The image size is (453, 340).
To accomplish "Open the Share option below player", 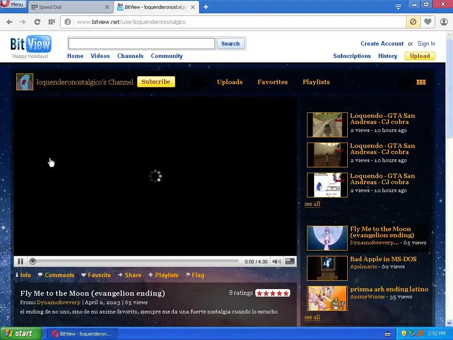I will click(x=130, y=275).
